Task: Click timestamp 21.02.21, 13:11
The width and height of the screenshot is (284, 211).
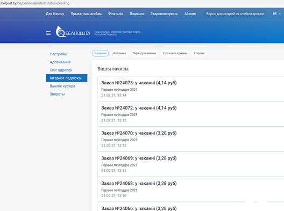Action: pyautogui.click(x=113, y=171)
